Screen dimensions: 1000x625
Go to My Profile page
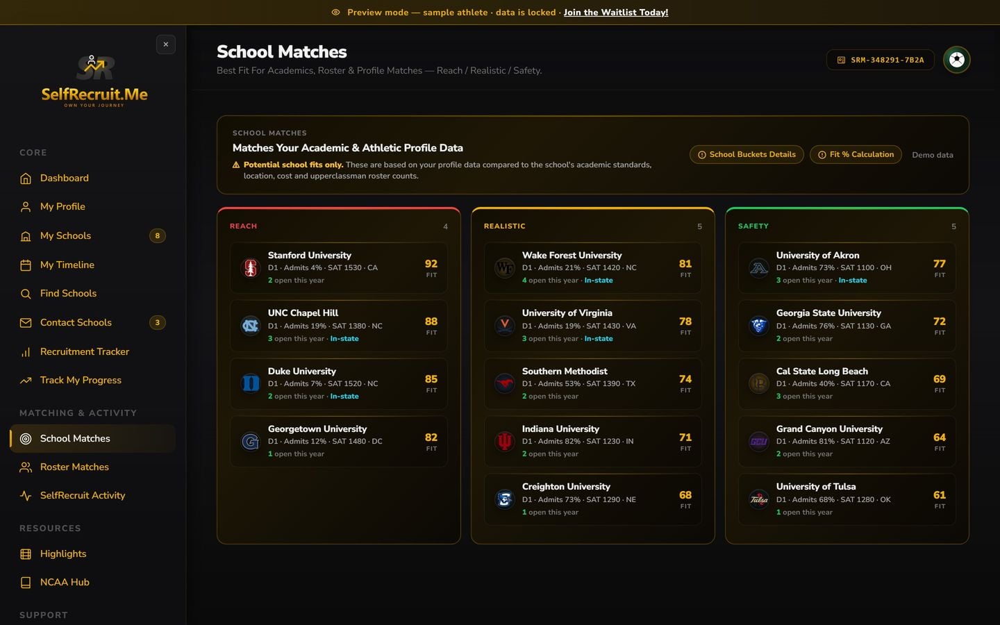point(92,207)
